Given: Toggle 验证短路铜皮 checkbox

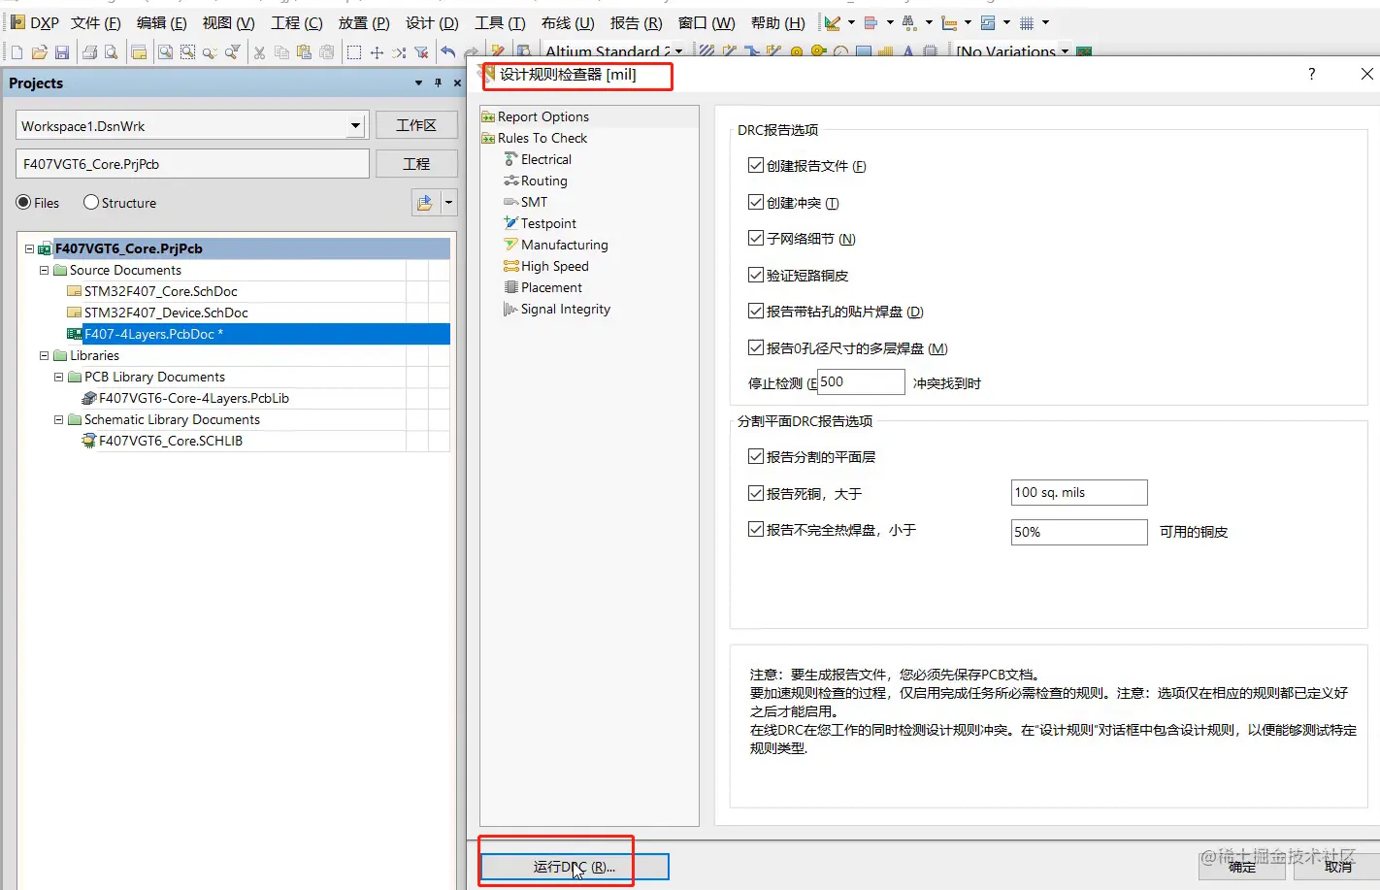Looking at the screenshot, I should click(x=755, y=275).
